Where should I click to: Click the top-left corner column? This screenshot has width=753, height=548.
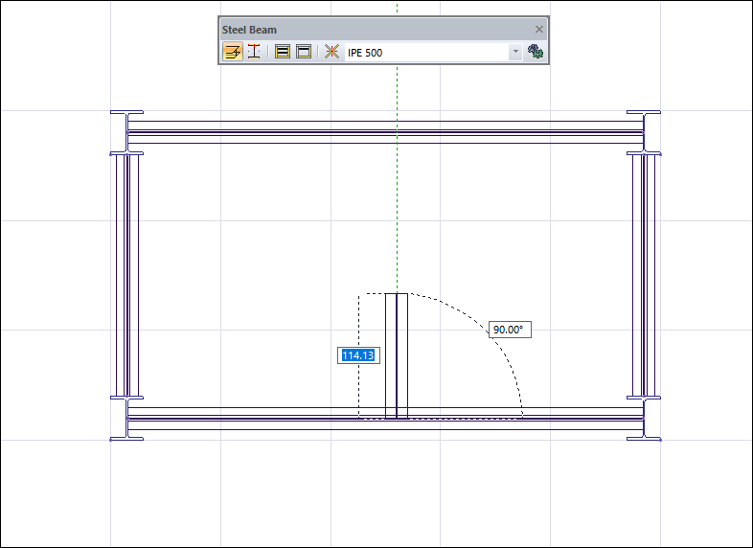pyautogui.click(x=126, y=132)
